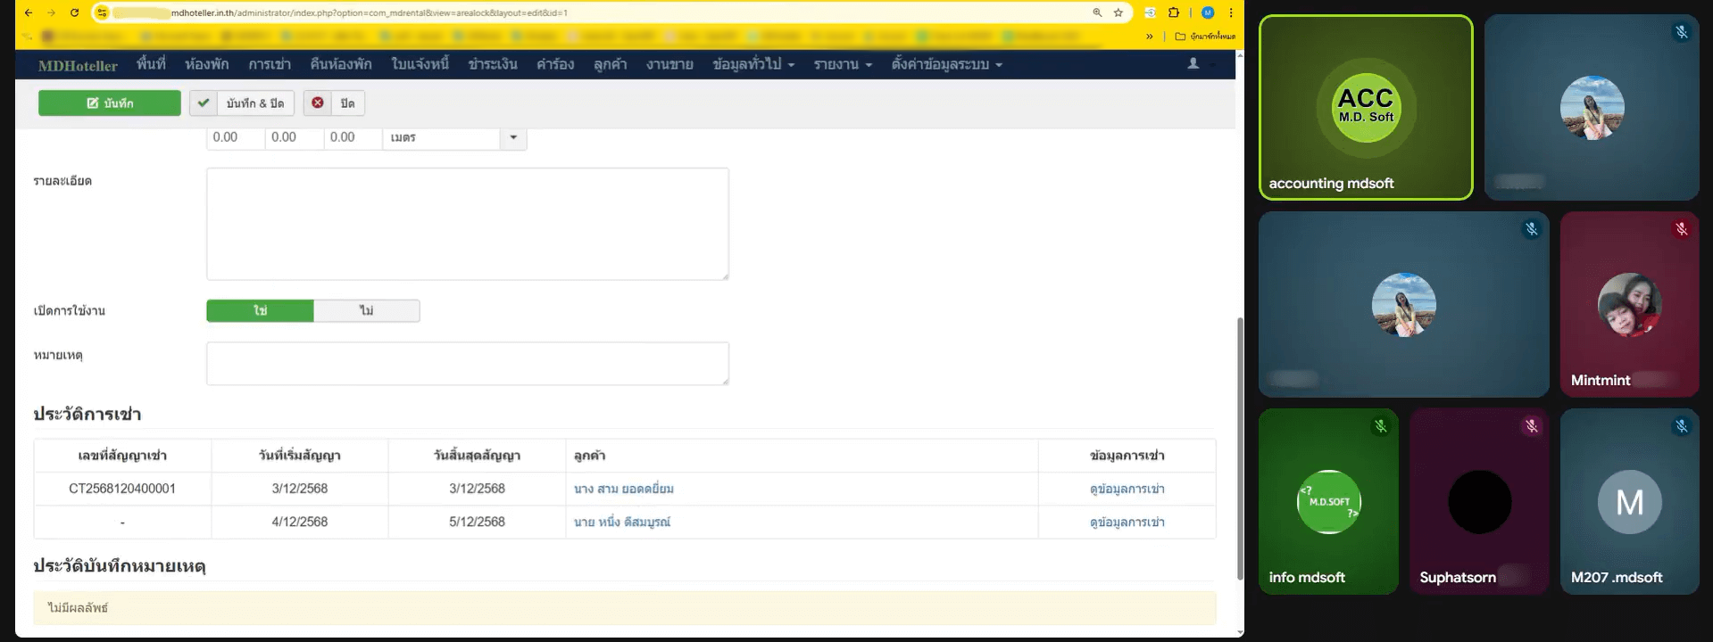
Task: Go to the ใบแจ้งหนี้ menu item
Action: [x=420, y=64]
